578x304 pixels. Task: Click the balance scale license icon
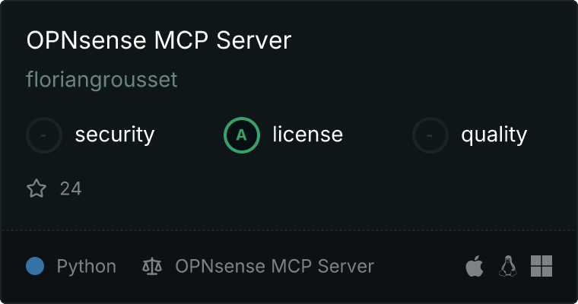pos(152,266)
